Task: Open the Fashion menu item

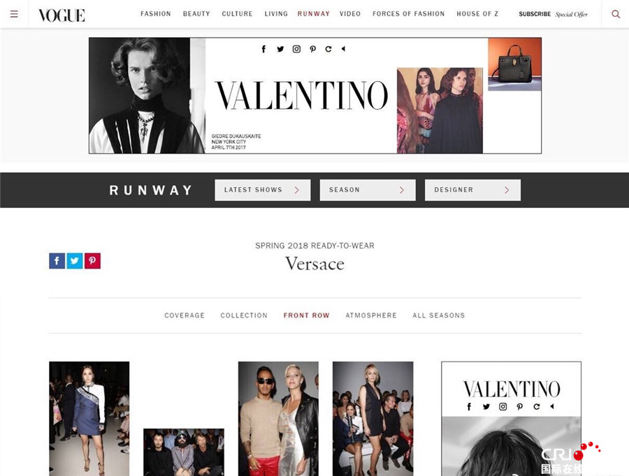Action: point(156,14)
